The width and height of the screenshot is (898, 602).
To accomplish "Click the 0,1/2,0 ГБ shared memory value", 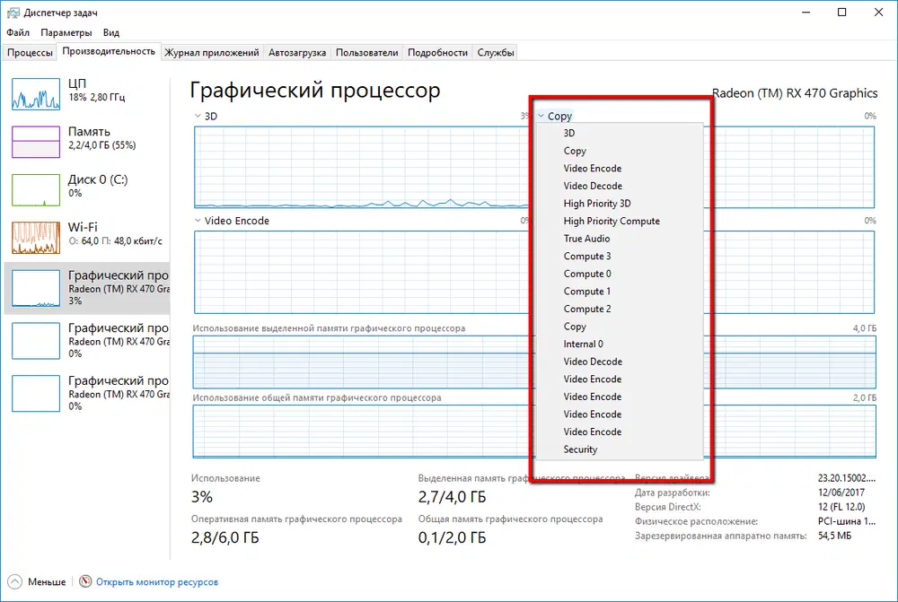I will click(452, 538).
